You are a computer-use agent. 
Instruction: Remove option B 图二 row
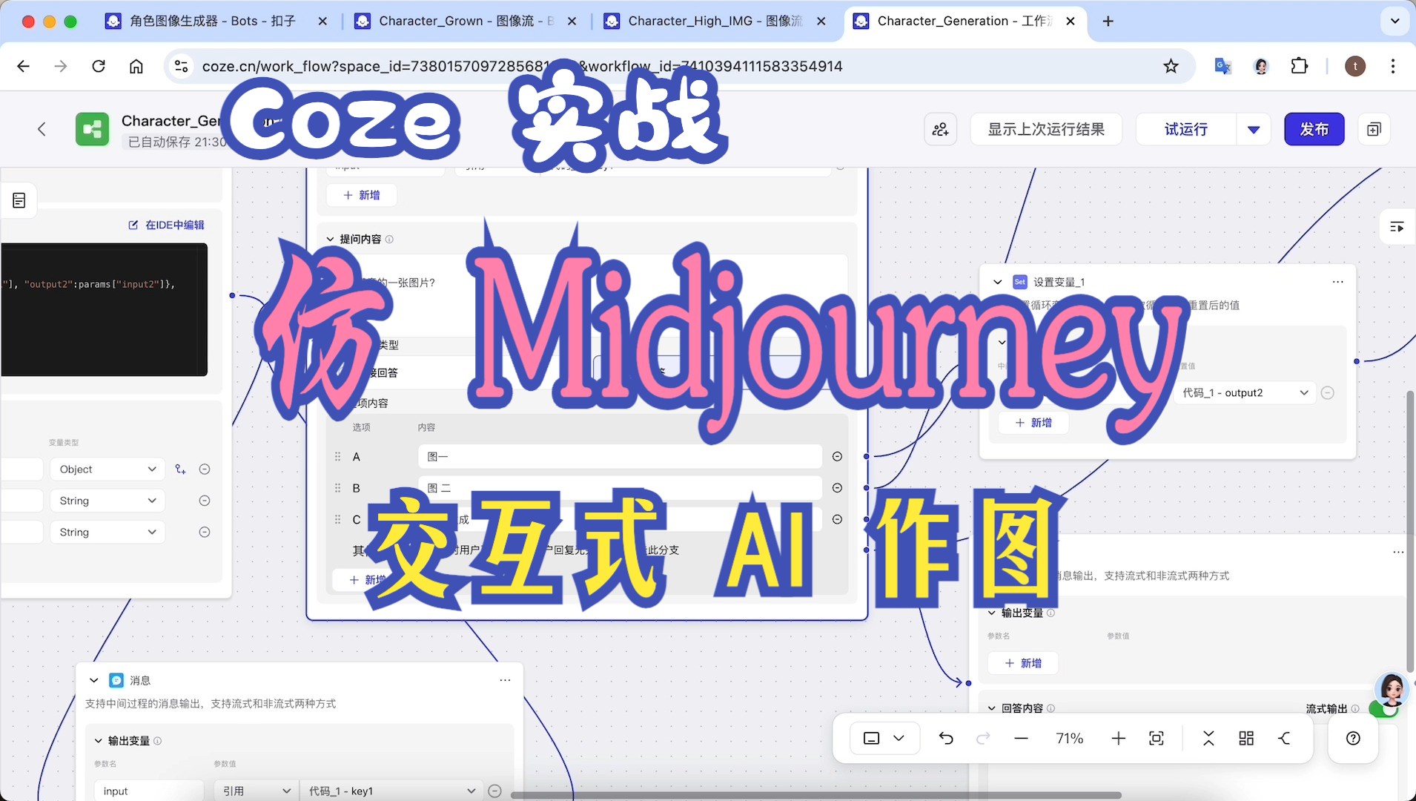click(837, 488)
